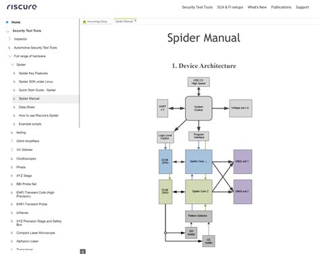Open Pinata page
This screenshot has height=254, width=320.
point(21,167)
